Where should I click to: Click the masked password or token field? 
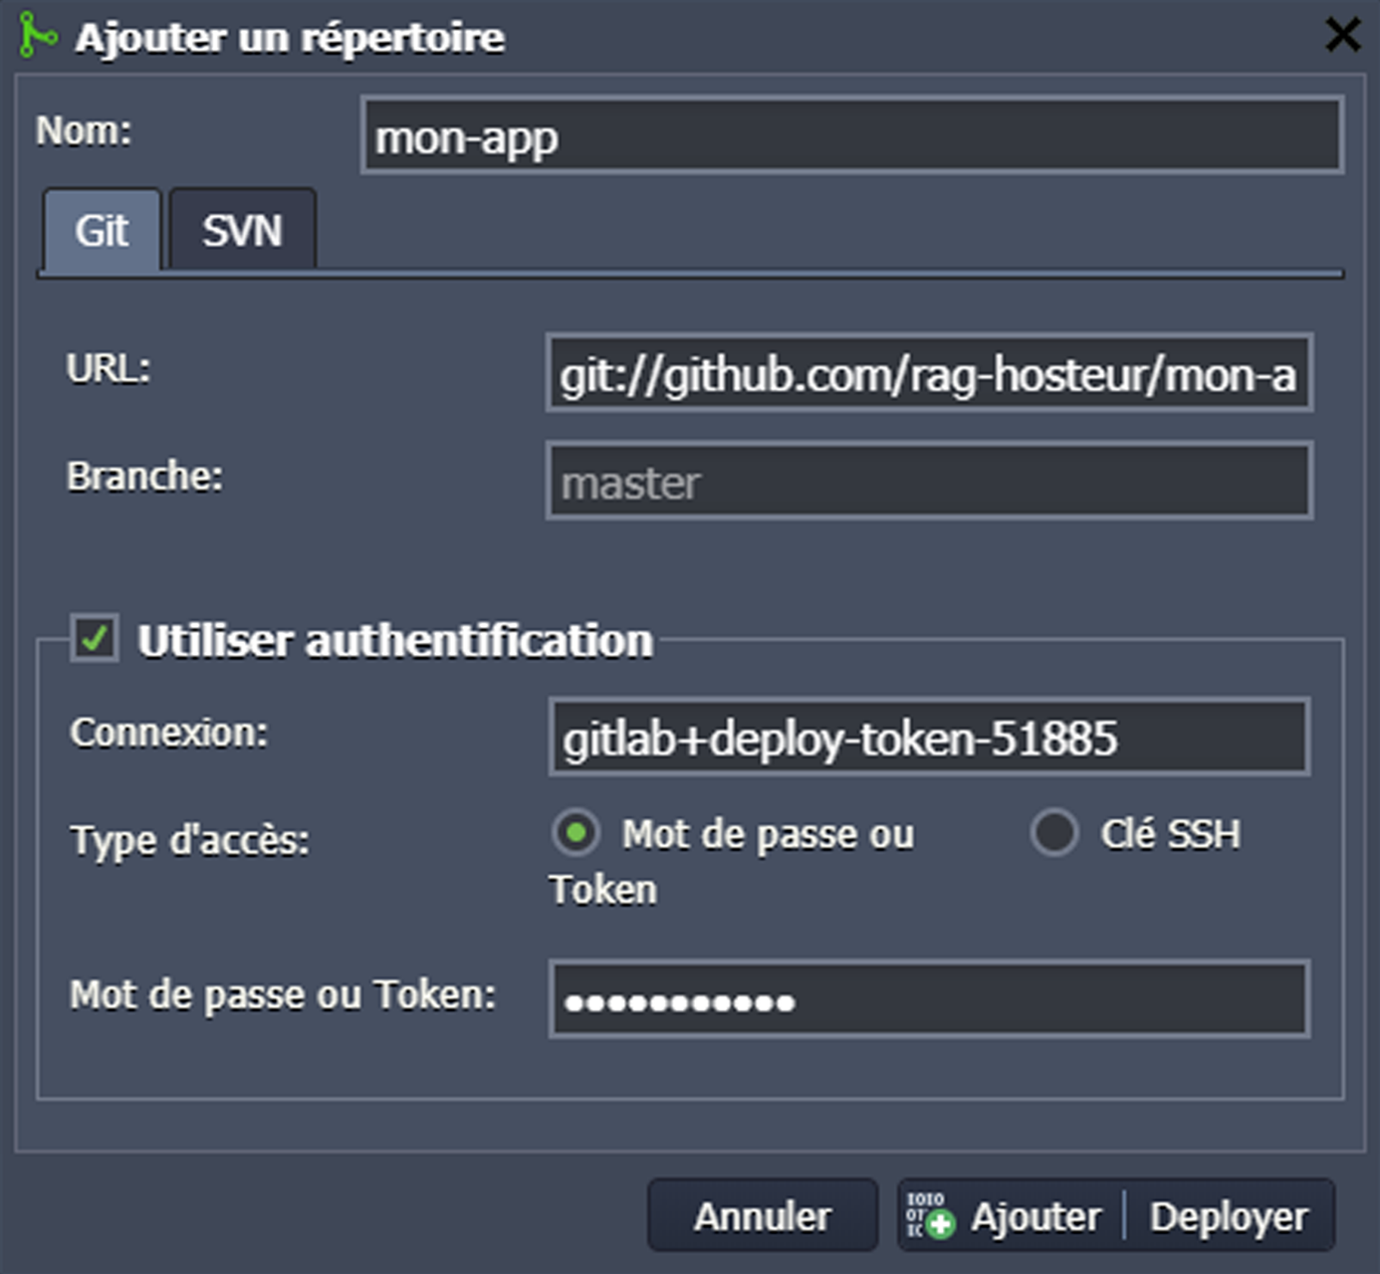928,999
